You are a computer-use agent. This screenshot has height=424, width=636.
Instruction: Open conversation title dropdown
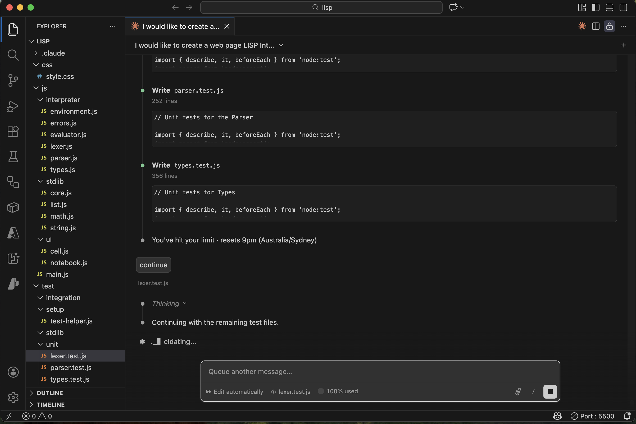[281, 45]
